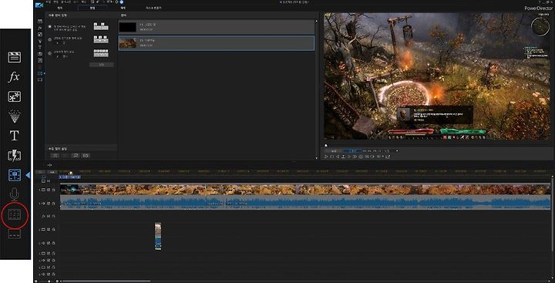Viewport: 555px width, 283px height.
Task: Click small Media Room icon in app's narrow sidebar
Action: (40, 22)
